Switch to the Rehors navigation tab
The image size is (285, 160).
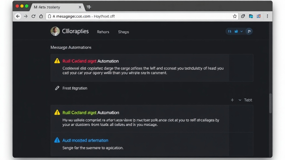[x=103, y=32]
